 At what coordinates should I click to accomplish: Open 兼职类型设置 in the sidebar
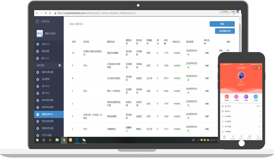coord(47,128)
